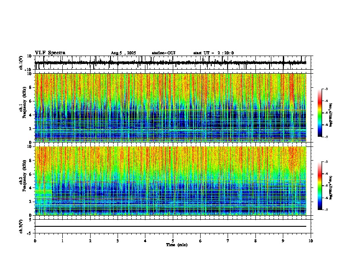The width and height of the screenshot is (350, 270).
Task: Click the "station=OUI" header label
Action: pyautogui.click(x=164, y=53)
